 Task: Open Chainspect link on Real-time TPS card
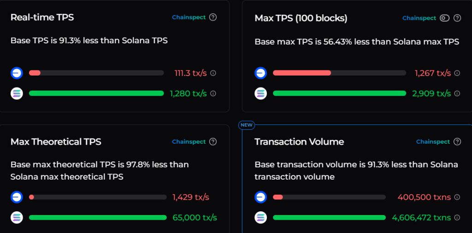[189, 17]
